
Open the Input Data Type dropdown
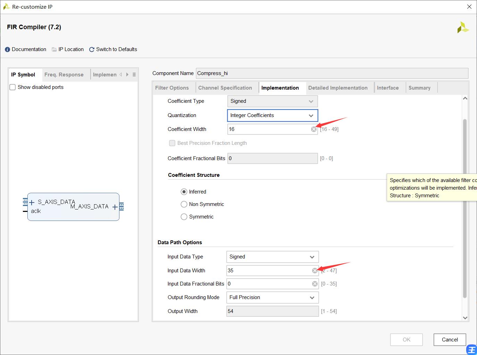[273, 257]
